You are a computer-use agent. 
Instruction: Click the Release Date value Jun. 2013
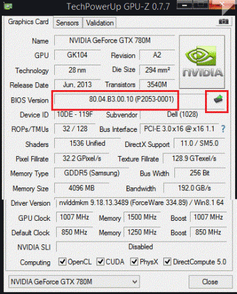(78, 84)
